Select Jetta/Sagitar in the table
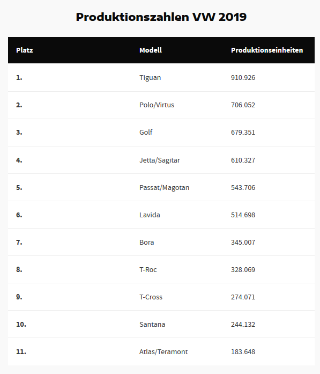Screen dimensions: 320x374 pos(160,160)
